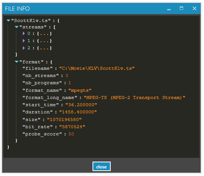204x176 pixels.
Task: Select the "size" key
Action: [31, 119]
